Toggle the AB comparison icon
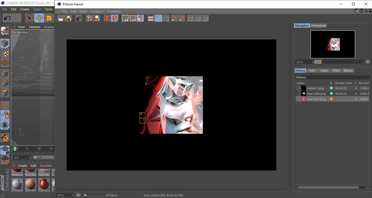372x198 pixels. click(151, 18)
